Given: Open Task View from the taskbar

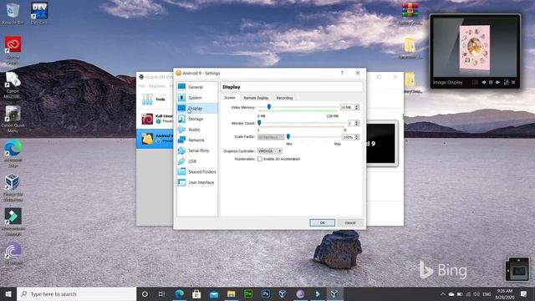Looking at the screenshot, I should pyautogui.click(x=161, y=293).
